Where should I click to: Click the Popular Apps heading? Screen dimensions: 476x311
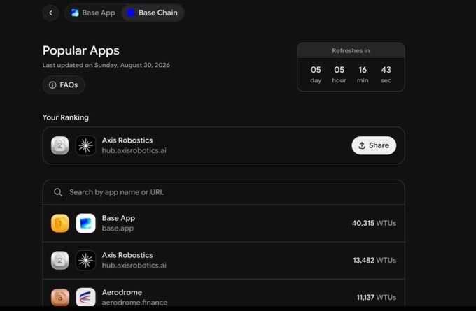tap(81, 50)
